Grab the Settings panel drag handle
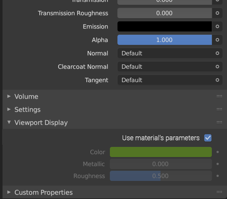 click(x=219, y=109)
